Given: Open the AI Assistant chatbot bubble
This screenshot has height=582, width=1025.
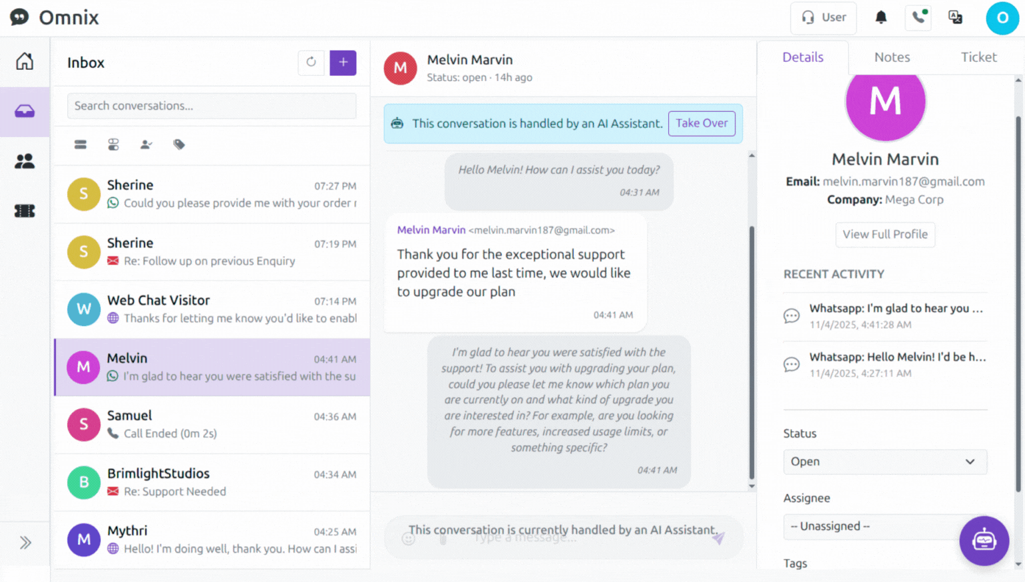Looking at the screenshot, I should (x=984, y=541).
